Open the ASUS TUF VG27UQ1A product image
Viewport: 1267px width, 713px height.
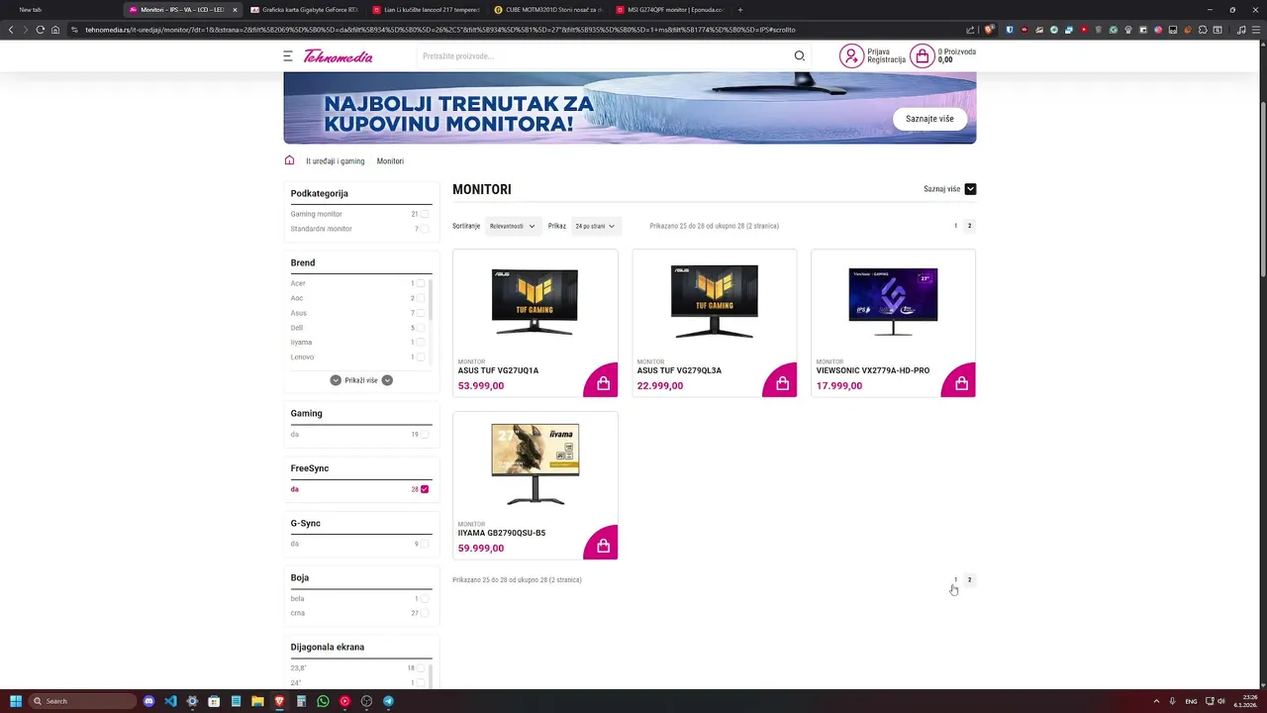click(535, 301)
